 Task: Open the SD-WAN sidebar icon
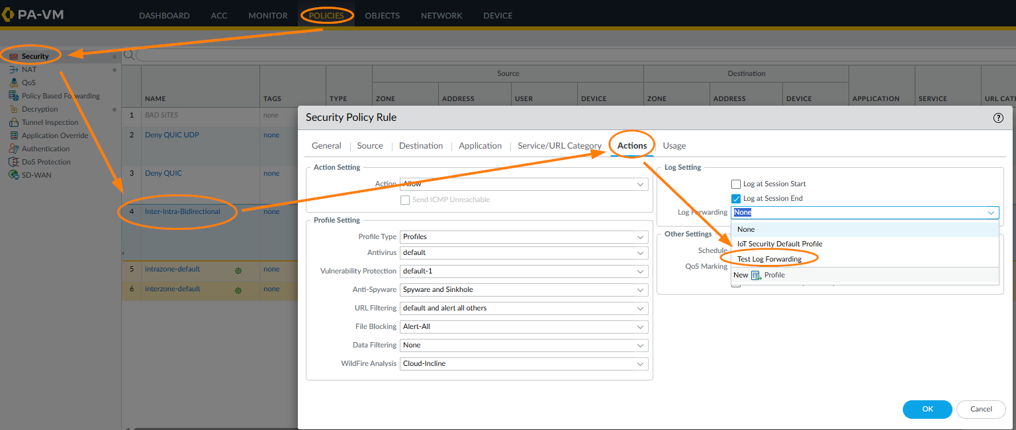pyautogui.click(x=13, y=175)
